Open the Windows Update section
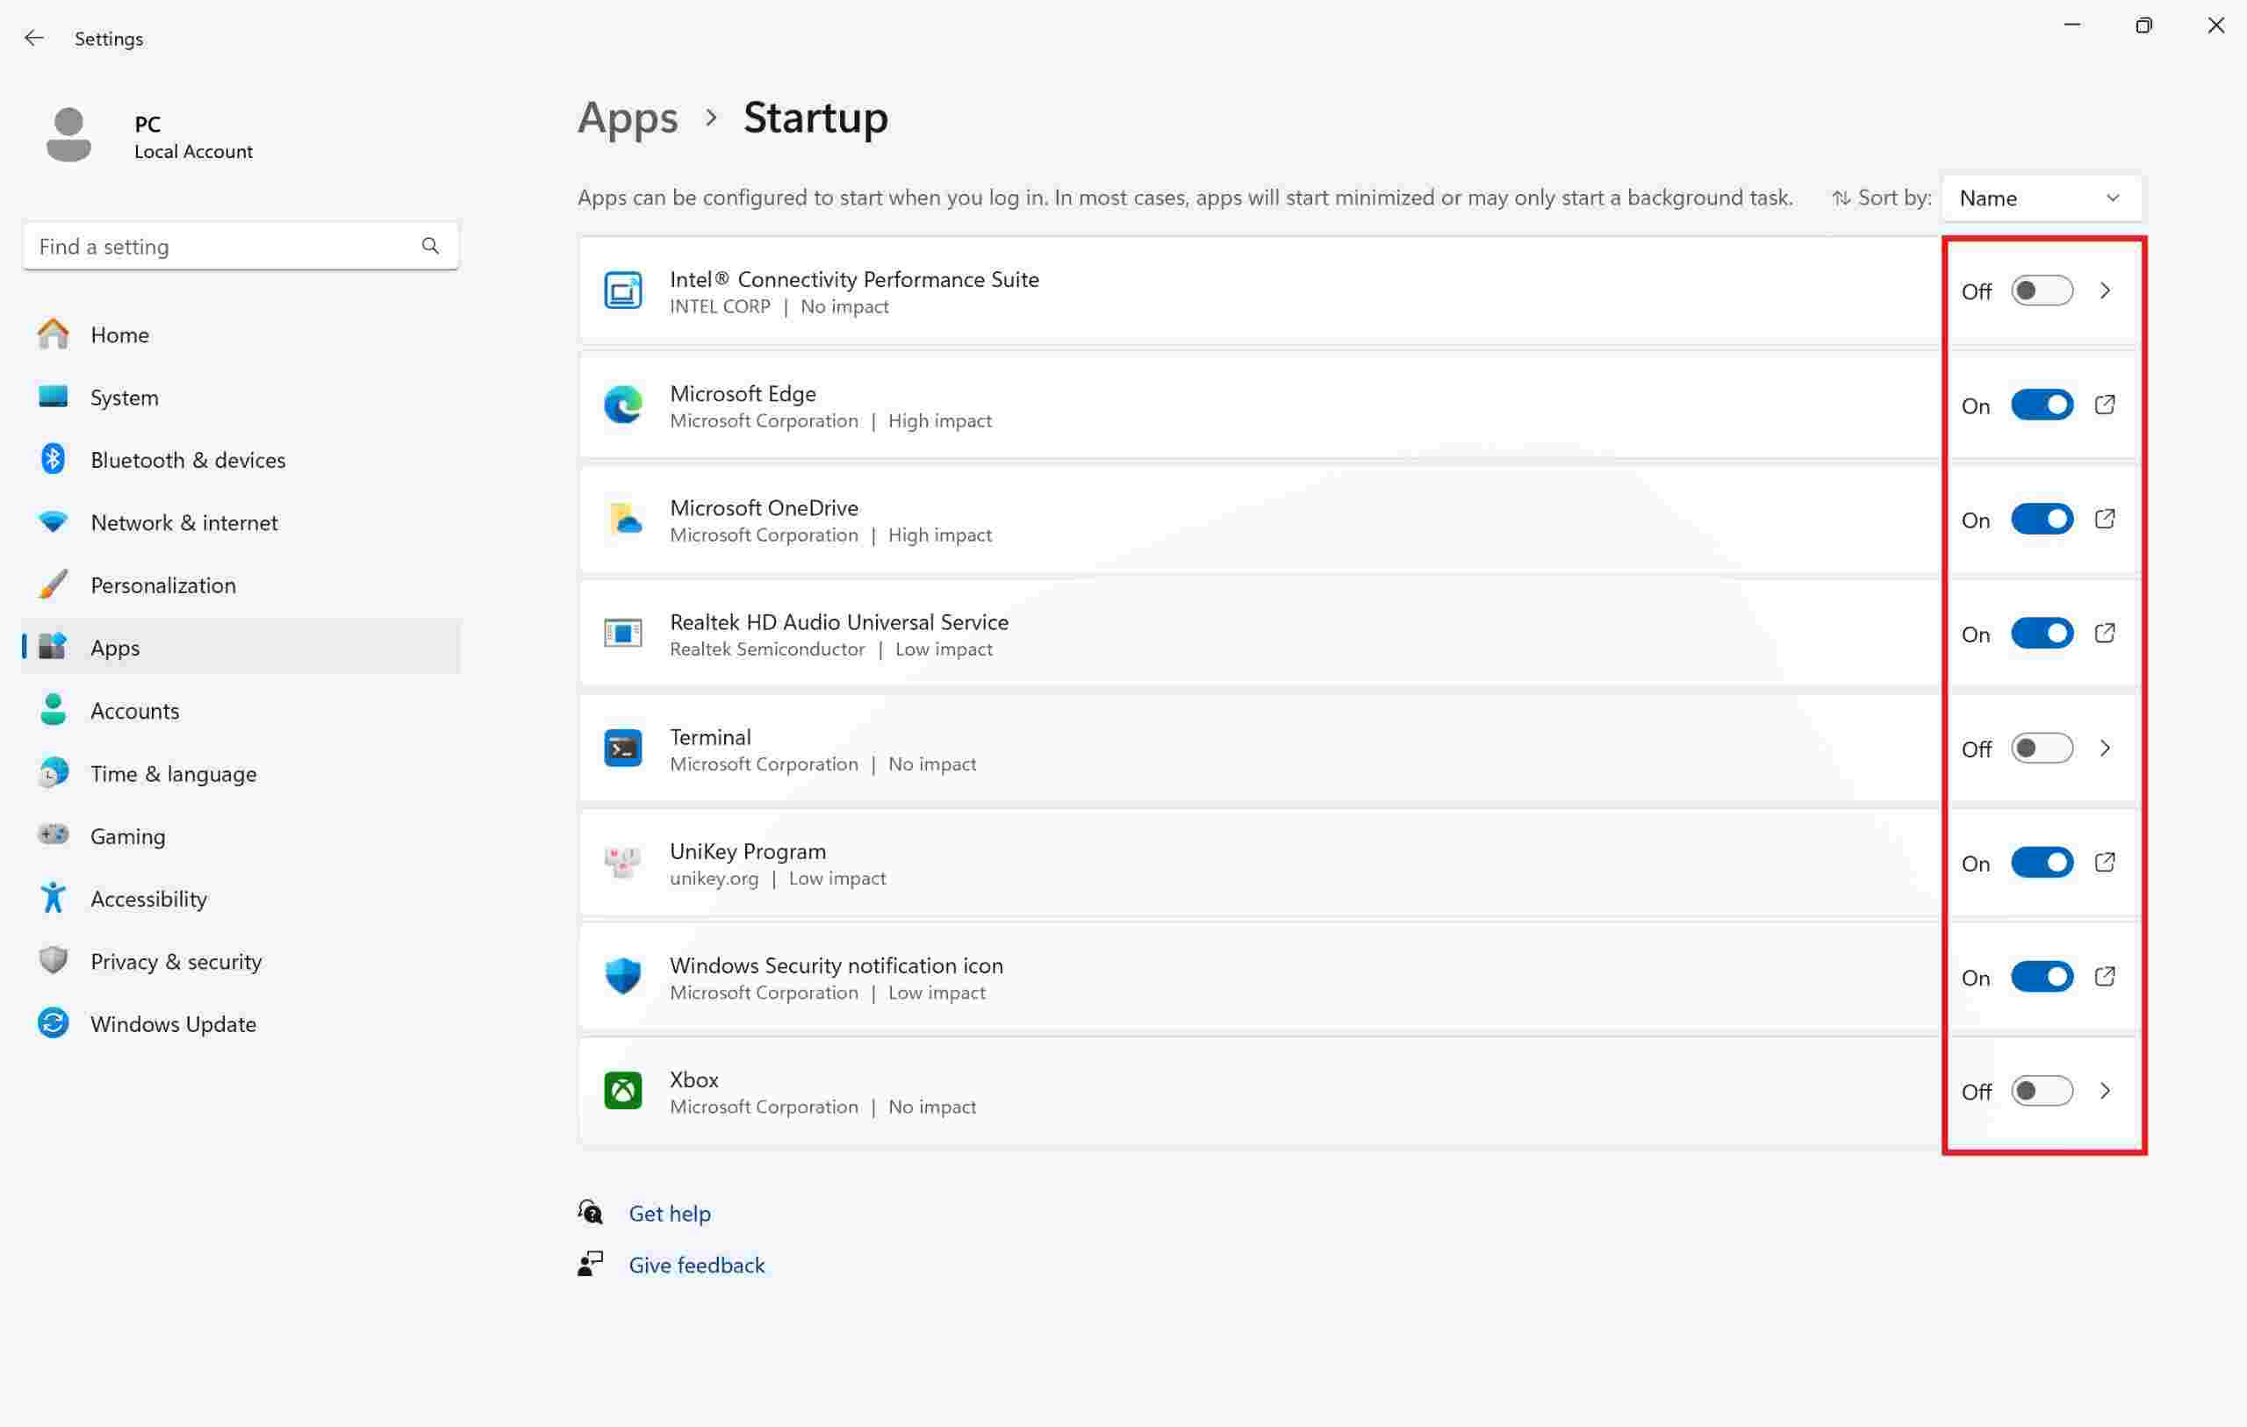This screenshot has height=1427, width=2247. click(x=173, y=1024)
